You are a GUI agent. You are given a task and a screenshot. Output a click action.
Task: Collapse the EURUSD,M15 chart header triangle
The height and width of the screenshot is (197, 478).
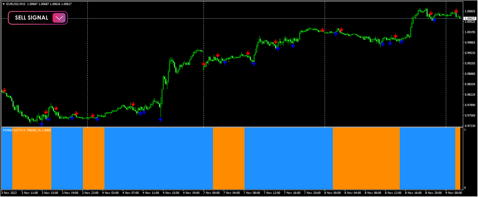pos(3,4)
